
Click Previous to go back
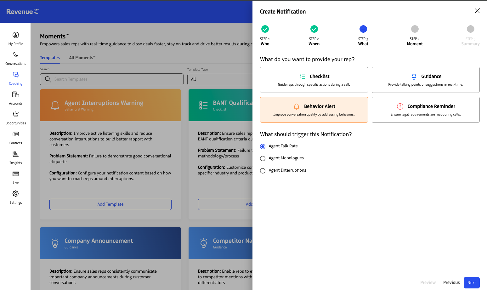point(451,283)
